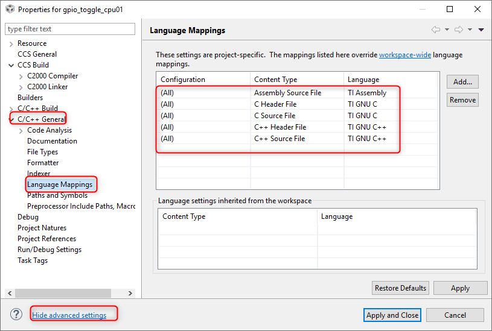
Task: Open the workspace-wide link
Action: [405, 55]
